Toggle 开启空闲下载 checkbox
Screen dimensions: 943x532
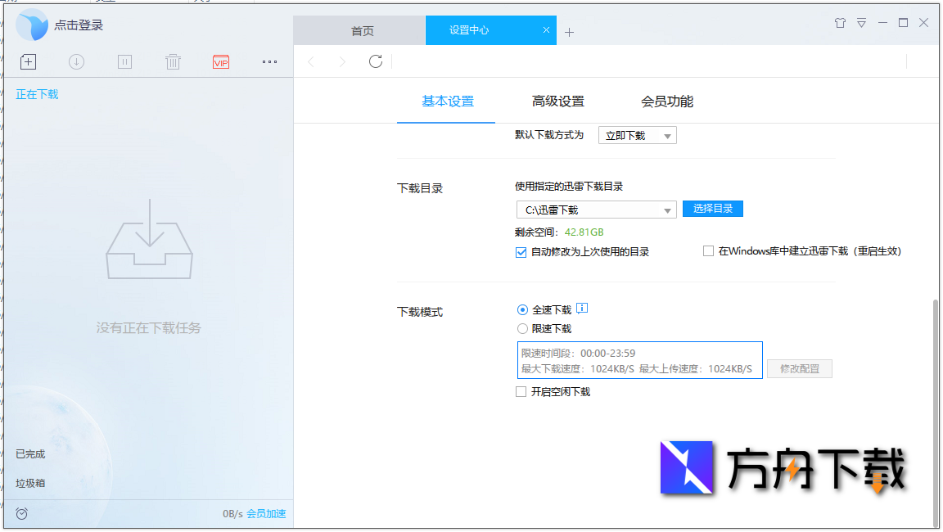[x=521, y=391]
